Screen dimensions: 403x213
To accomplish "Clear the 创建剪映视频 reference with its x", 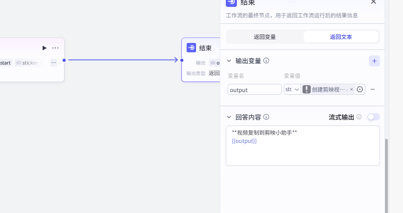I will (352, 89).
